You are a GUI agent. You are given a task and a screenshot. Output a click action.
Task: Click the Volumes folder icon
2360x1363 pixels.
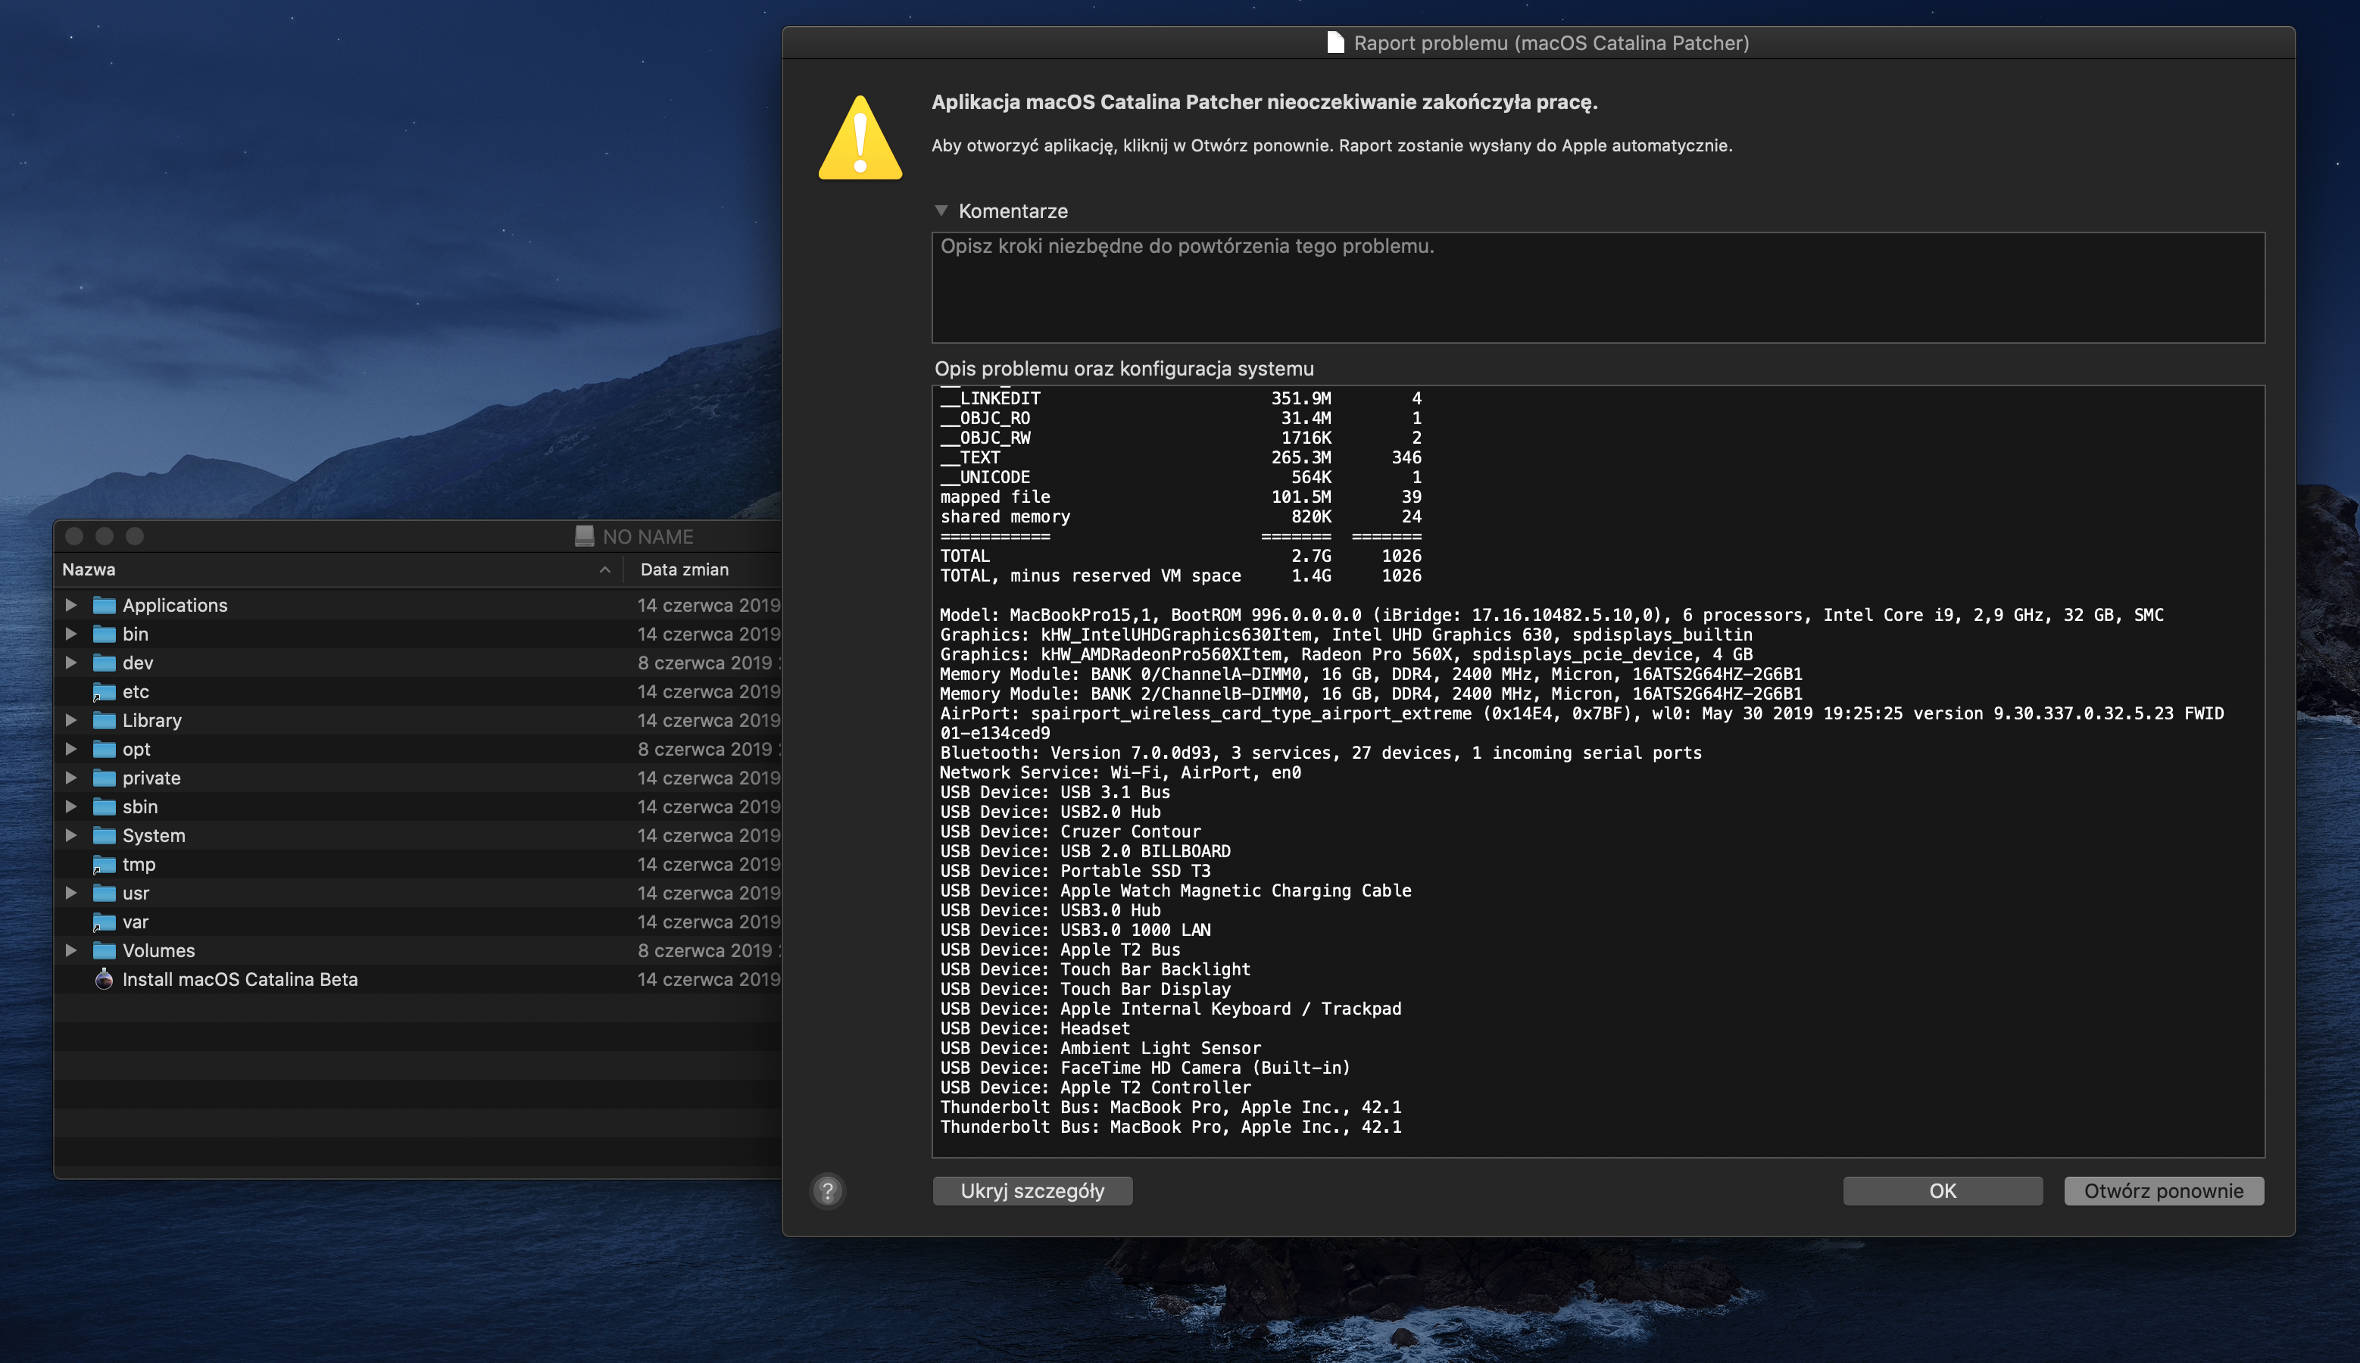tap(104, 950)
